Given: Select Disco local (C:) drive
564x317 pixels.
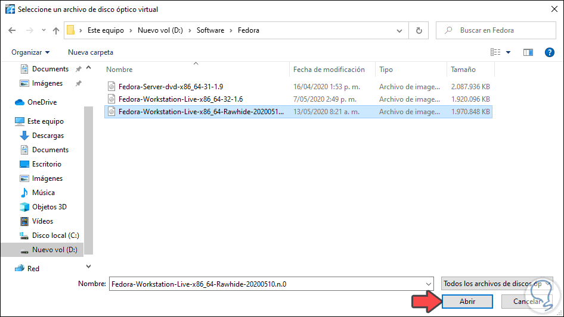Looking at the screenshot, I should pyautogui.click(x=49, y=236).
